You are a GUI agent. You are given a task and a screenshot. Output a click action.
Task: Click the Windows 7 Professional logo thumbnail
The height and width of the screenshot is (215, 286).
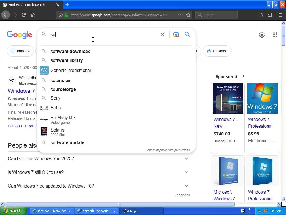262,98
